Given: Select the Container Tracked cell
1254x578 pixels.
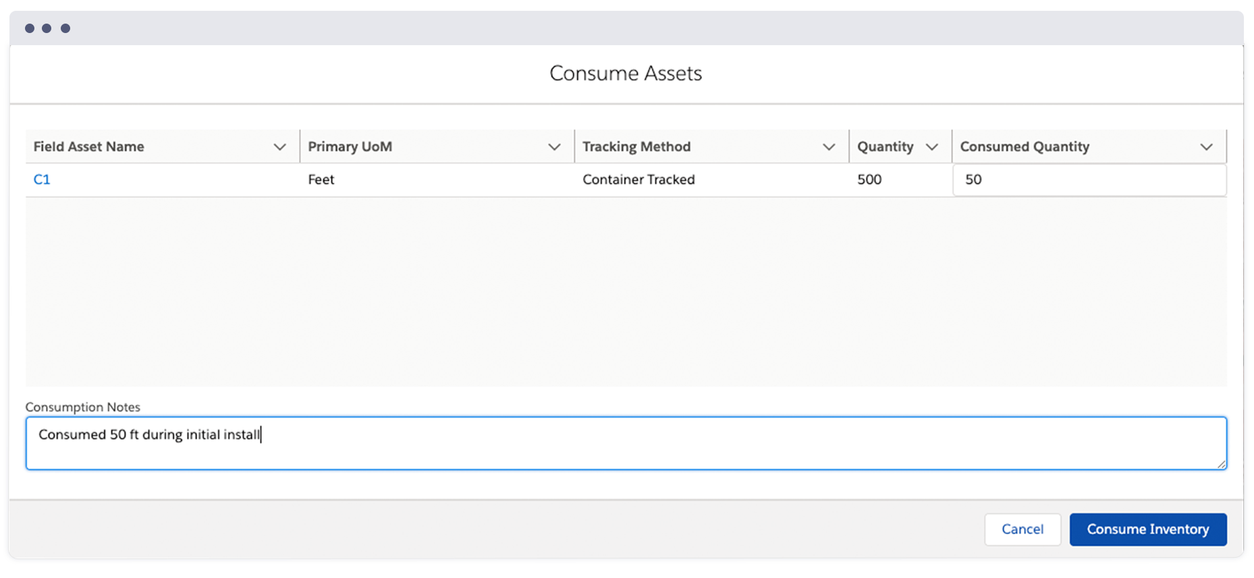Looking at the screenshot, I should coord(638,179).
